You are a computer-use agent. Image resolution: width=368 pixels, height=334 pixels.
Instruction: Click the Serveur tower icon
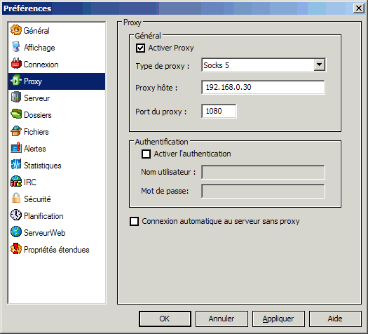click(x=16, y=98)
